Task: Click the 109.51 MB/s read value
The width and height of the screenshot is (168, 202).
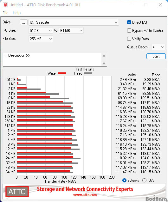Action: [x=151, y=98]
